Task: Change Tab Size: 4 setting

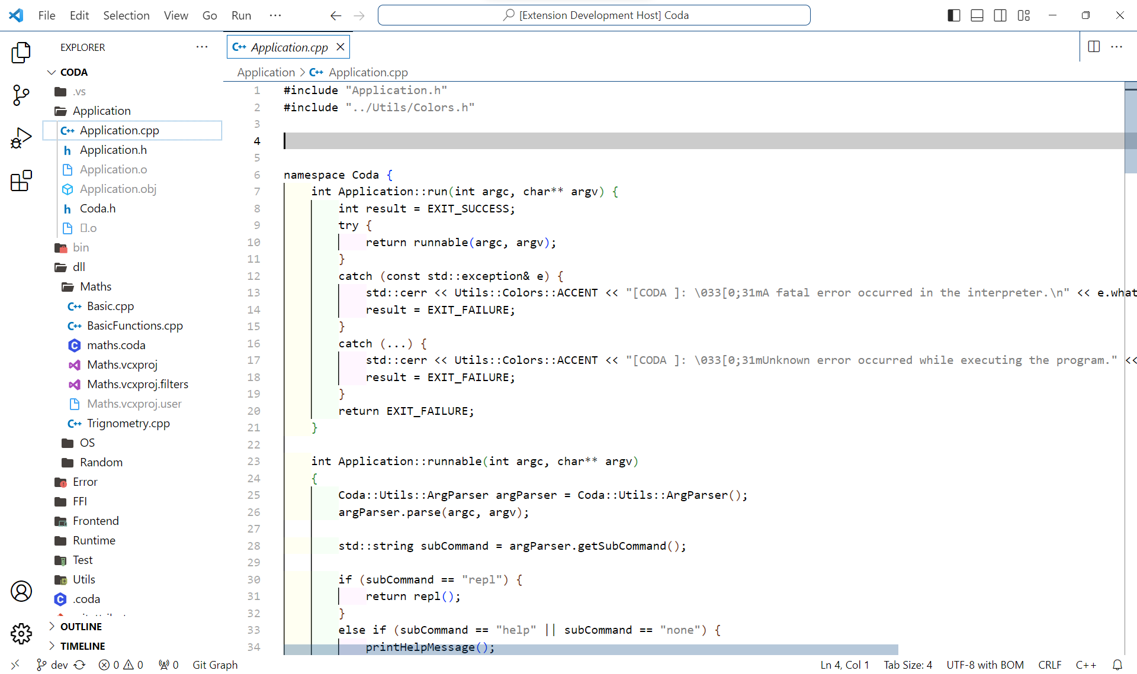Action: tap(908, 665)
